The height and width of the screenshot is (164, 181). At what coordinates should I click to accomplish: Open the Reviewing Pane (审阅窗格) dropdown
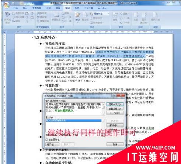coord(97,22)
